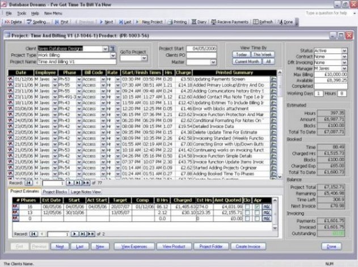The height and width of the screenshot is (267, 358).
Task: Open the Tools menu
Action: coord(22,13)
